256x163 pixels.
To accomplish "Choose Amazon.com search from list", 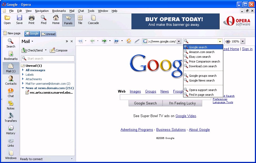I will [x=203, y=52].
